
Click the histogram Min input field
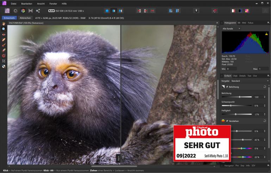[232, 69]
